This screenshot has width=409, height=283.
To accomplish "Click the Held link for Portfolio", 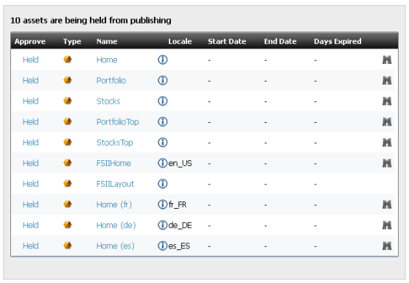I will coord(30,80).
